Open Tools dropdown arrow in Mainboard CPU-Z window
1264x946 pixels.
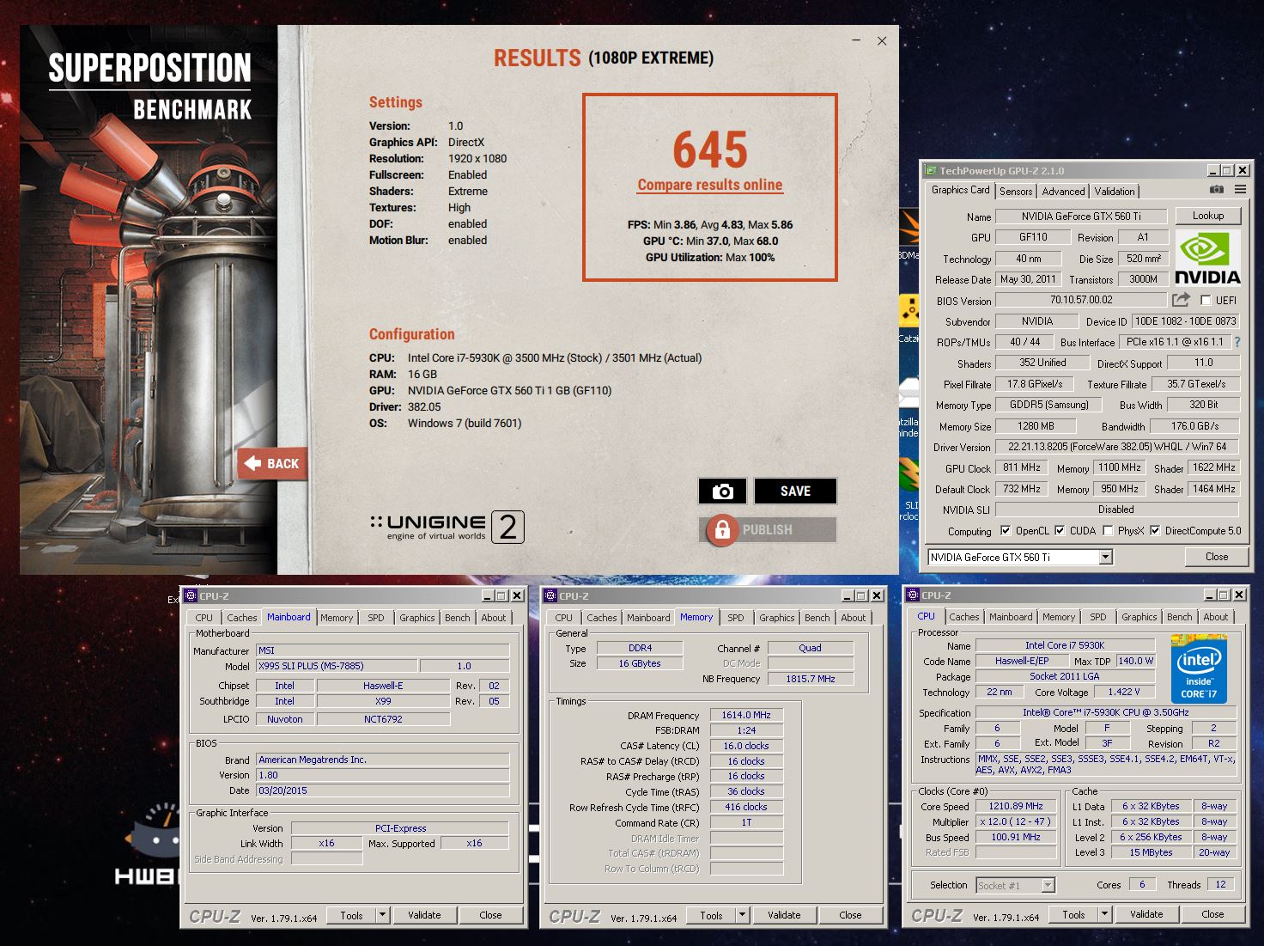pyautogui.click(x=382, y=915)
